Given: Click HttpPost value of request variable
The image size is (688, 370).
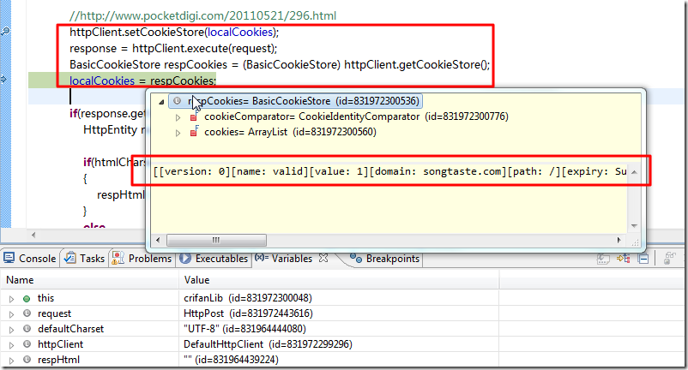Looking at the screenshot, I should point(248,313).
